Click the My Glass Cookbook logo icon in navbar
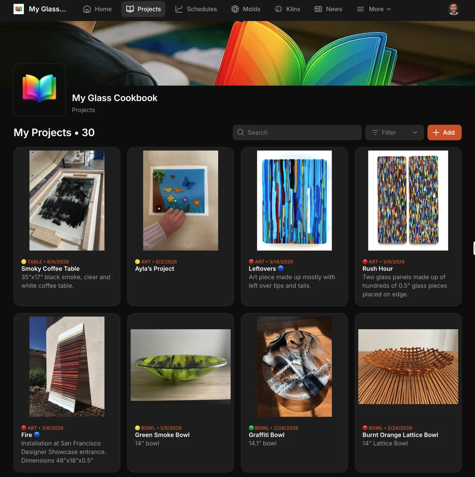475x477 pixels. 19,9
